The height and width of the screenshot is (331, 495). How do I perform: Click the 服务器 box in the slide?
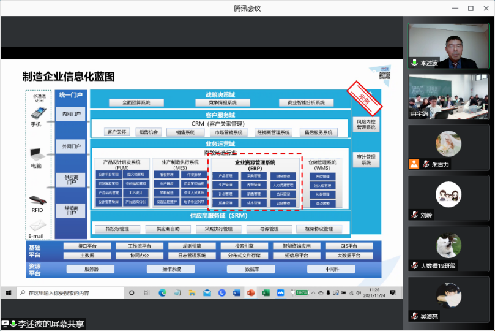coord(91,269)
